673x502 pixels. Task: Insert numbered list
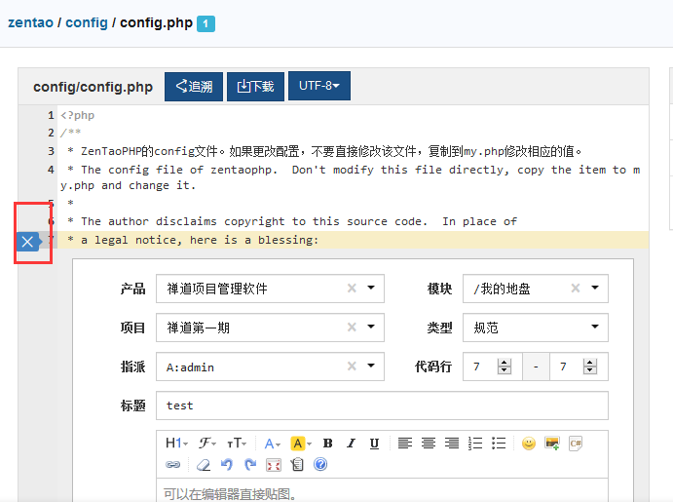click(475, 444)
